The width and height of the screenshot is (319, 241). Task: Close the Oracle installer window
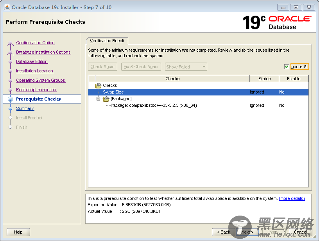click(309, 7)
